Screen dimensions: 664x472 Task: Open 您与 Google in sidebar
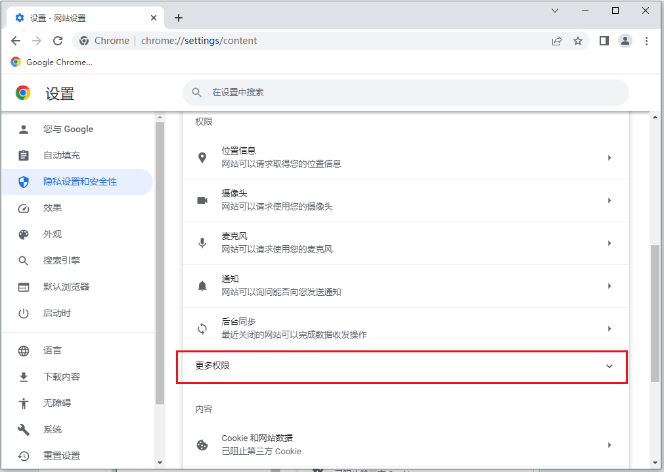pyautogui.click(x=77, y=130)
